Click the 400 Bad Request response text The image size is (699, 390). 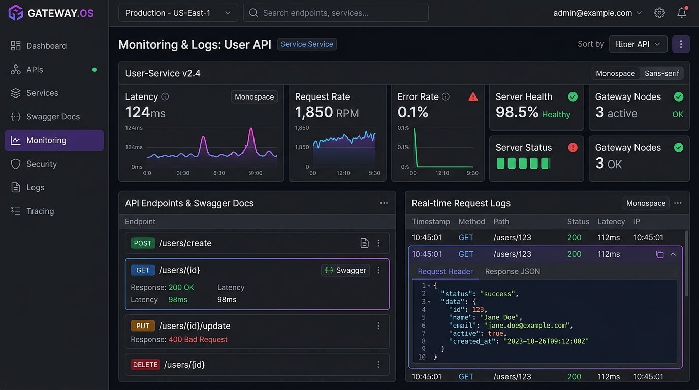tap(198, 339)
